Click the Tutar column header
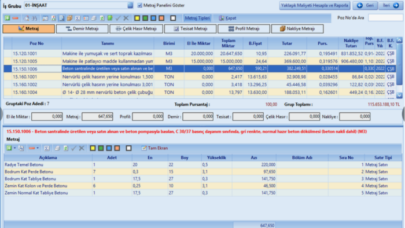Viewport: 405px width, 228px height. [287, 43]
